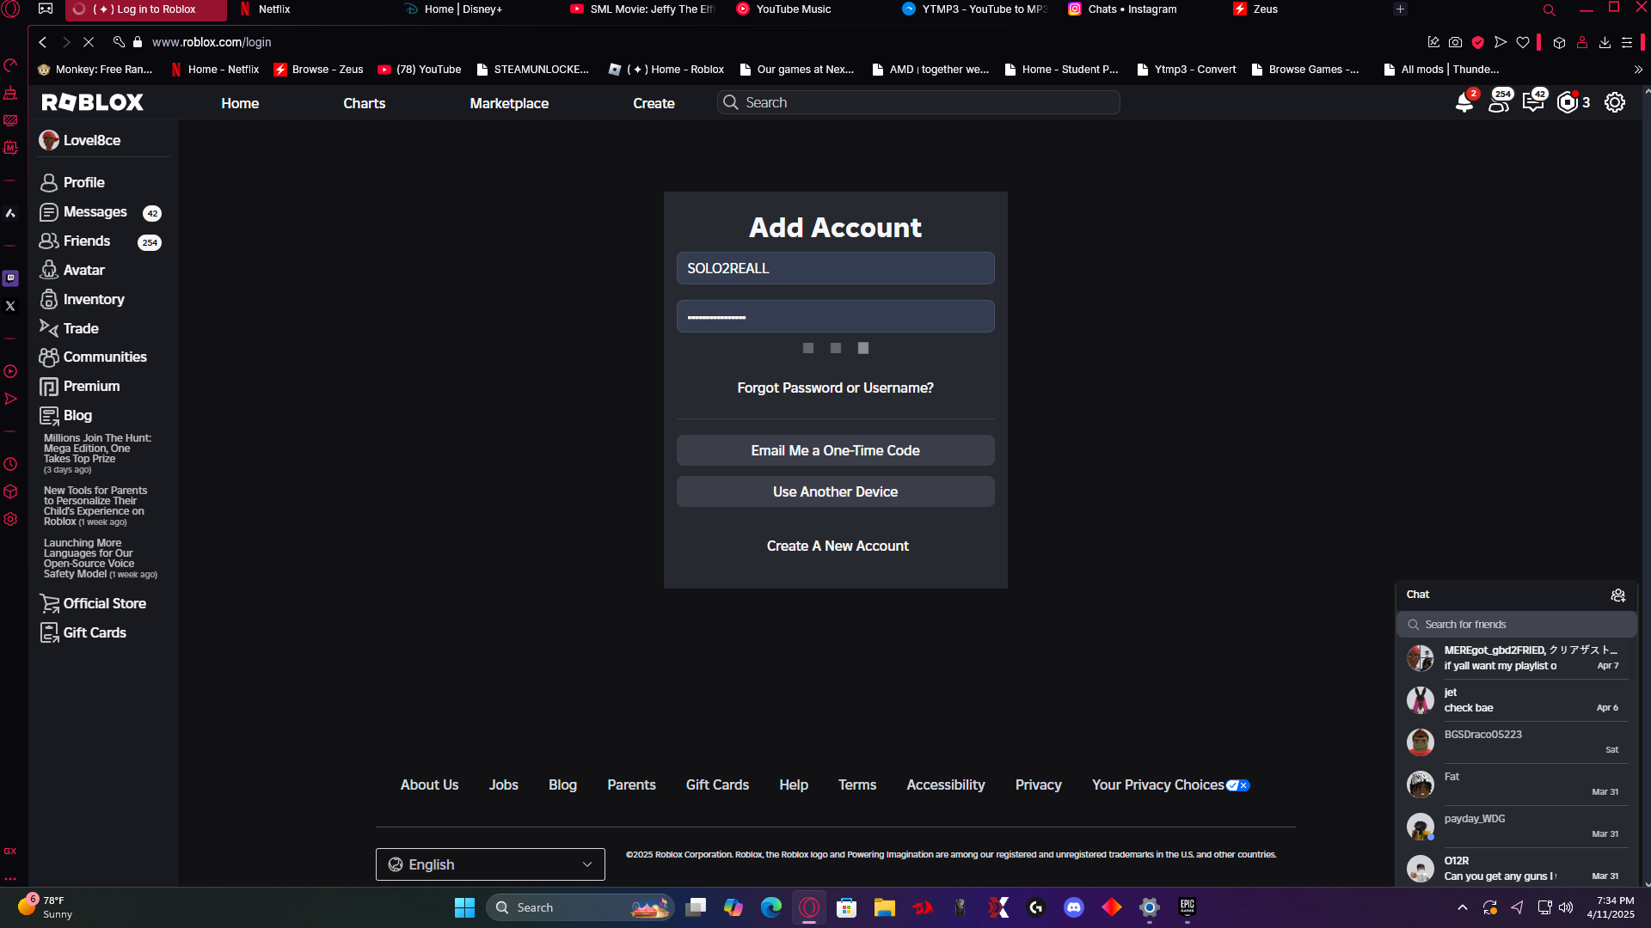Launch Epic Games from the taskbar

point(1188,907)
